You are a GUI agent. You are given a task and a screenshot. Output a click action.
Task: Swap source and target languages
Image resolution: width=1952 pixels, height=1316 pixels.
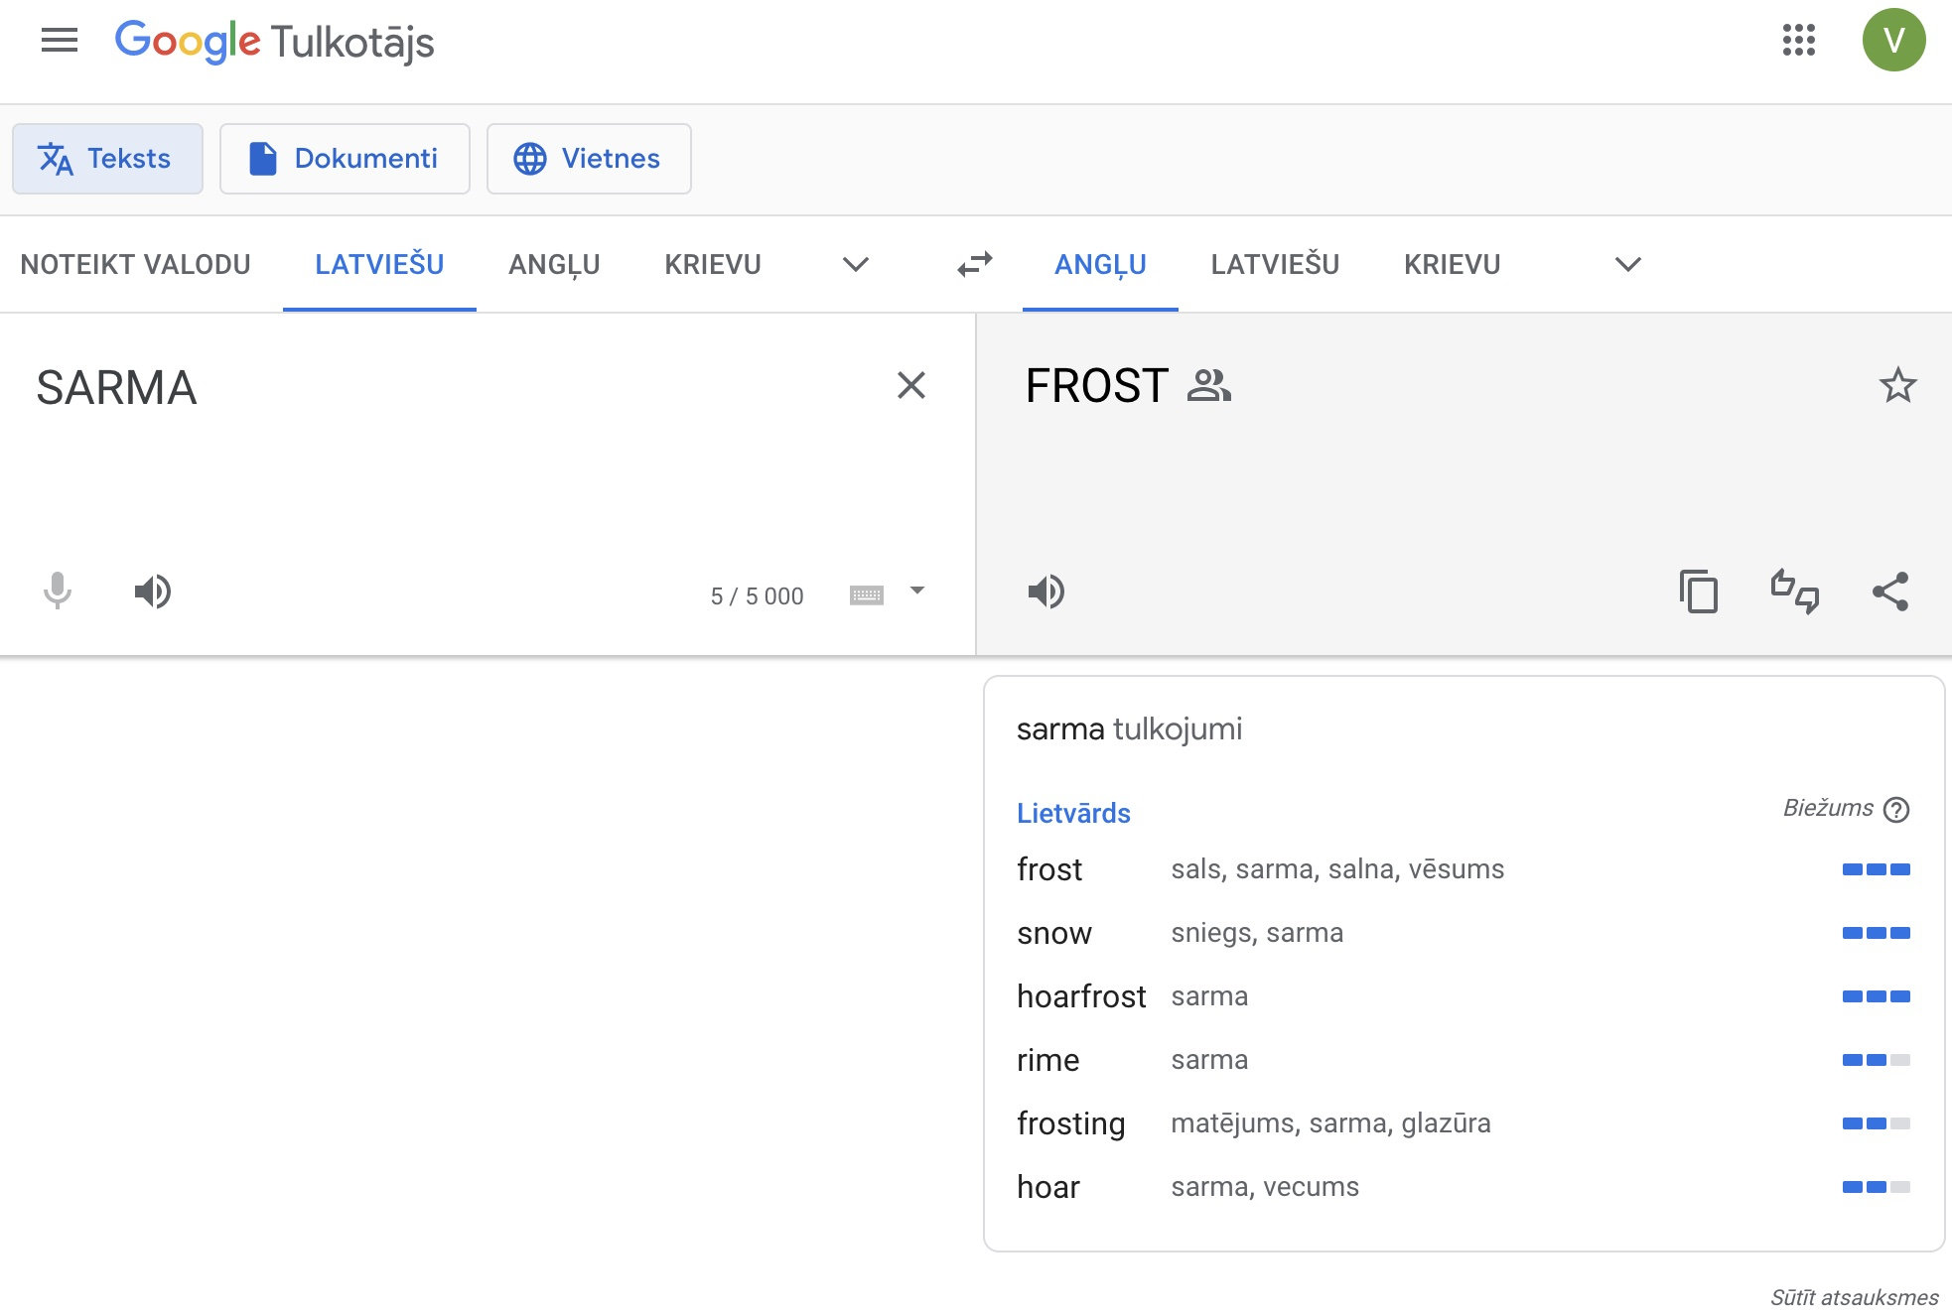click(975, 264)
